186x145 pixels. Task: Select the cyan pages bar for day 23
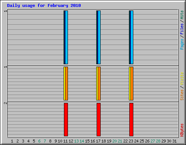[x=132, y=37]
